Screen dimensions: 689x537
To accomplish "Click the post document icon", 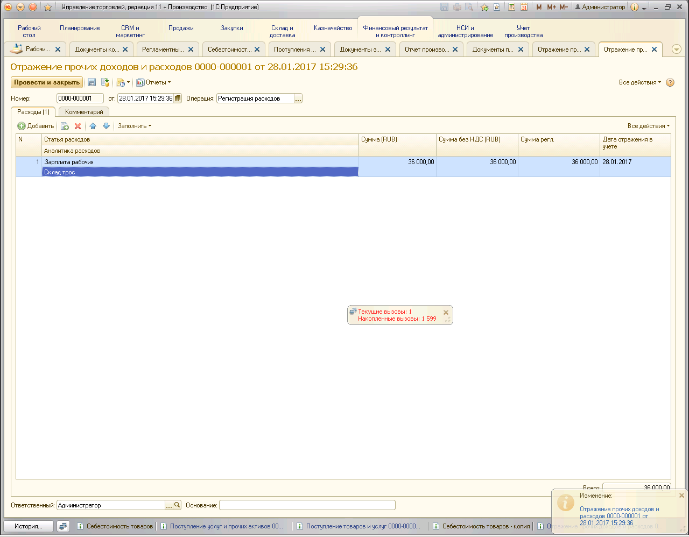I will [105, 82].
